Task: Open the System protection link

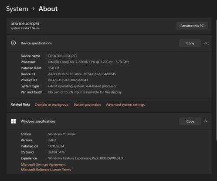Action: pyautogui.click(x=87, y=105)
